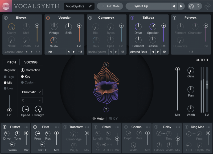Open the C key dropdown

tap(31, 100)
